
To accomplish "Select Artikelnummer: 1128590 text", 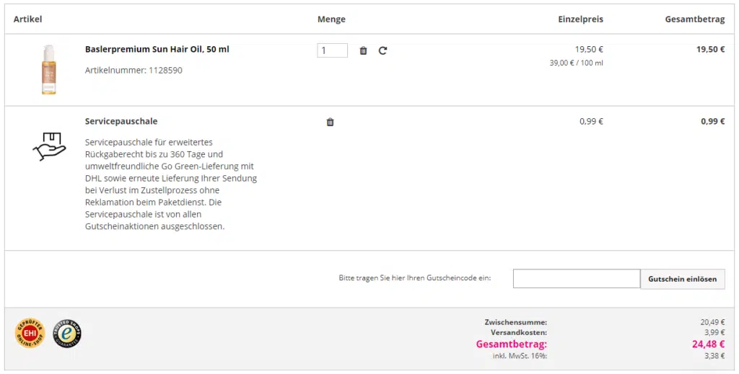I will pos(134,70).
